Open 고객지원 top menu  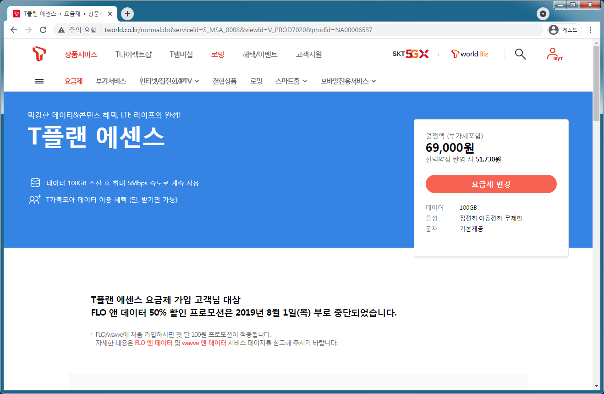pyautogui.click(x=309, y=54)
